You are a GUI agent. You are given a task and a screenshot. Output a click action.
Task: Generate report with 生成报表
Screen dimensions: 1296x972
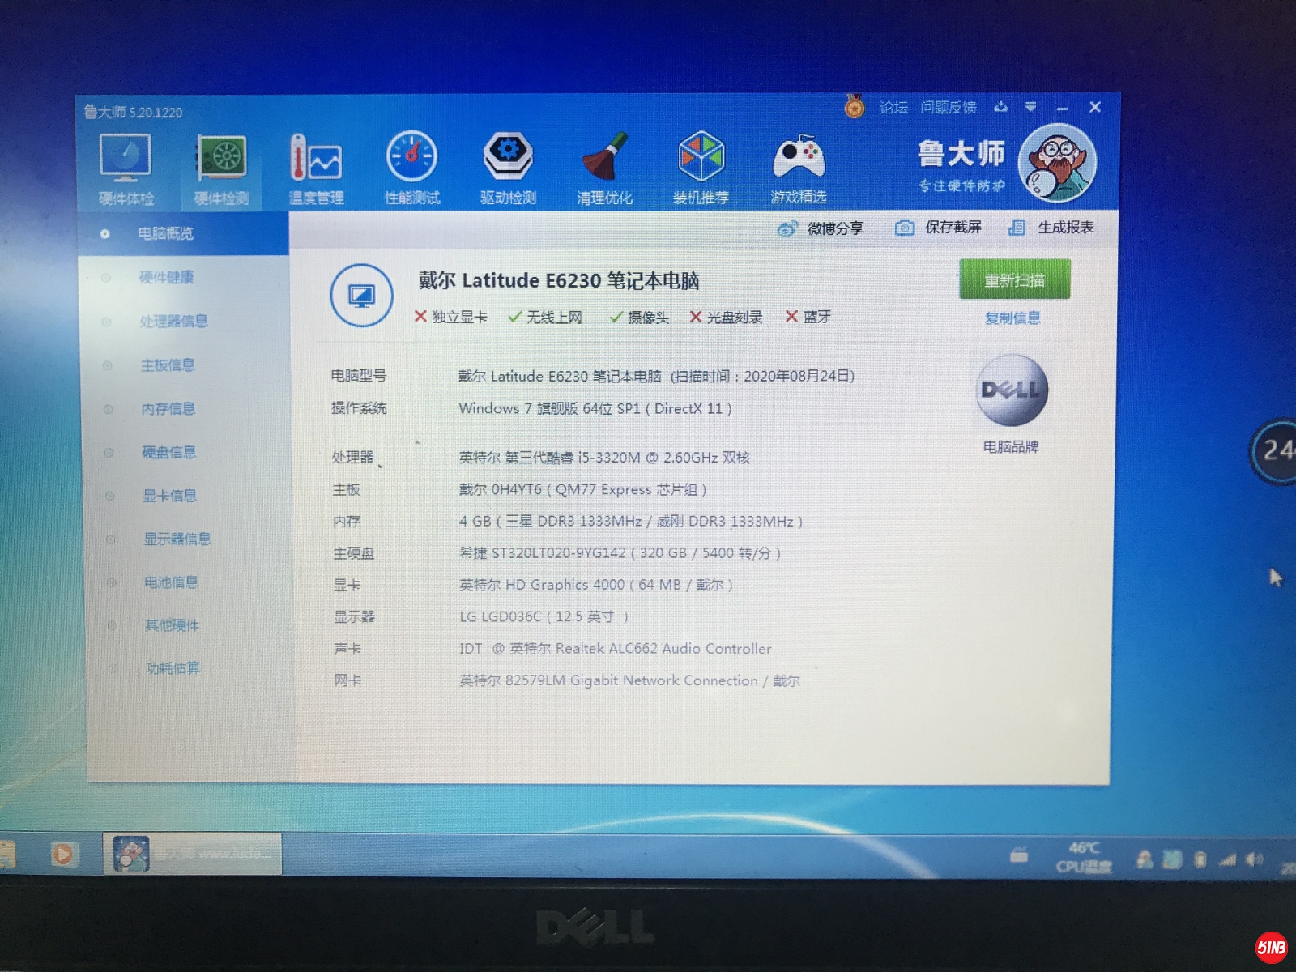(1051, 228)
